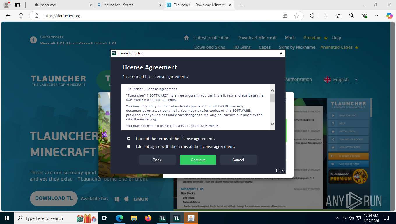Click the Java icon on taskbar

point(191,218)
